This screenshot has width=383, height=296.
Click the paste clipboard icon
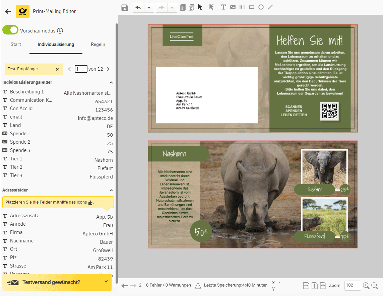pos(191,8)
